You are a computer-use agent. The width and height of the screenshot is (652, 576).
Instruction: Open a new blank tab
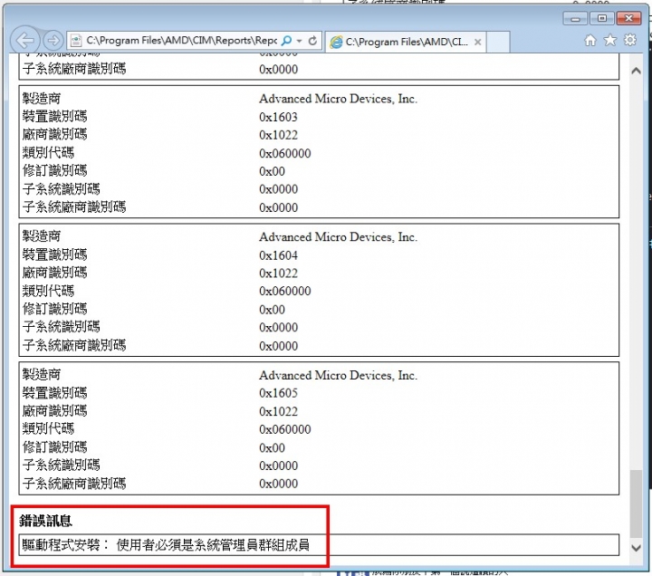[498, 42]
